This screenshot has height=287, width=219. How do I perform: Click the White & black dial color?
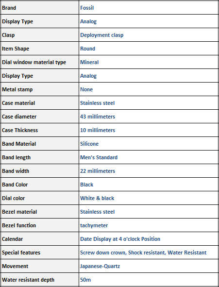pyautogui.click(x=97, y=198)
